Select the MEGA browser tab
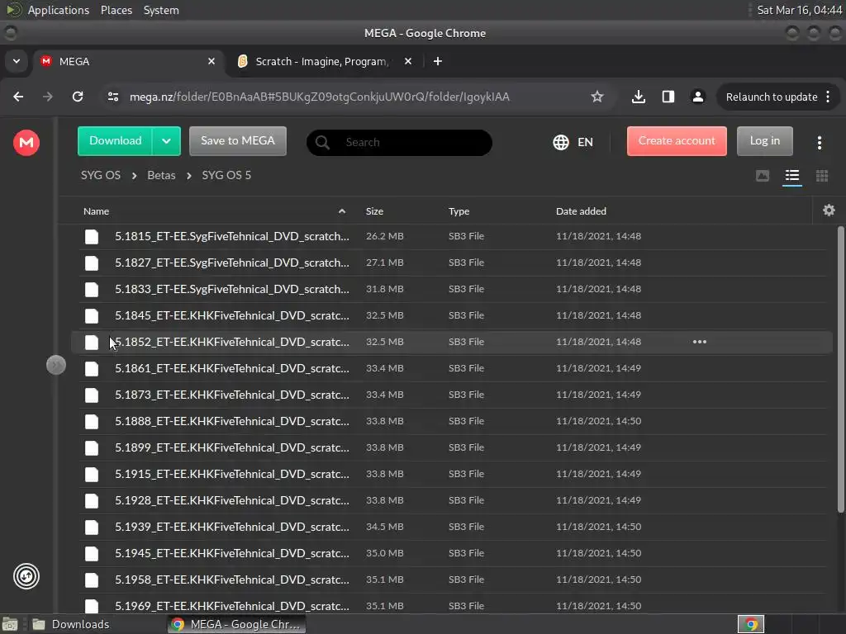846x634 pixels. coord(128,61)
